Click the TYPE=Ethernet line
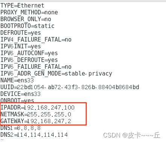Screen dimensions: 166x142 22,6
